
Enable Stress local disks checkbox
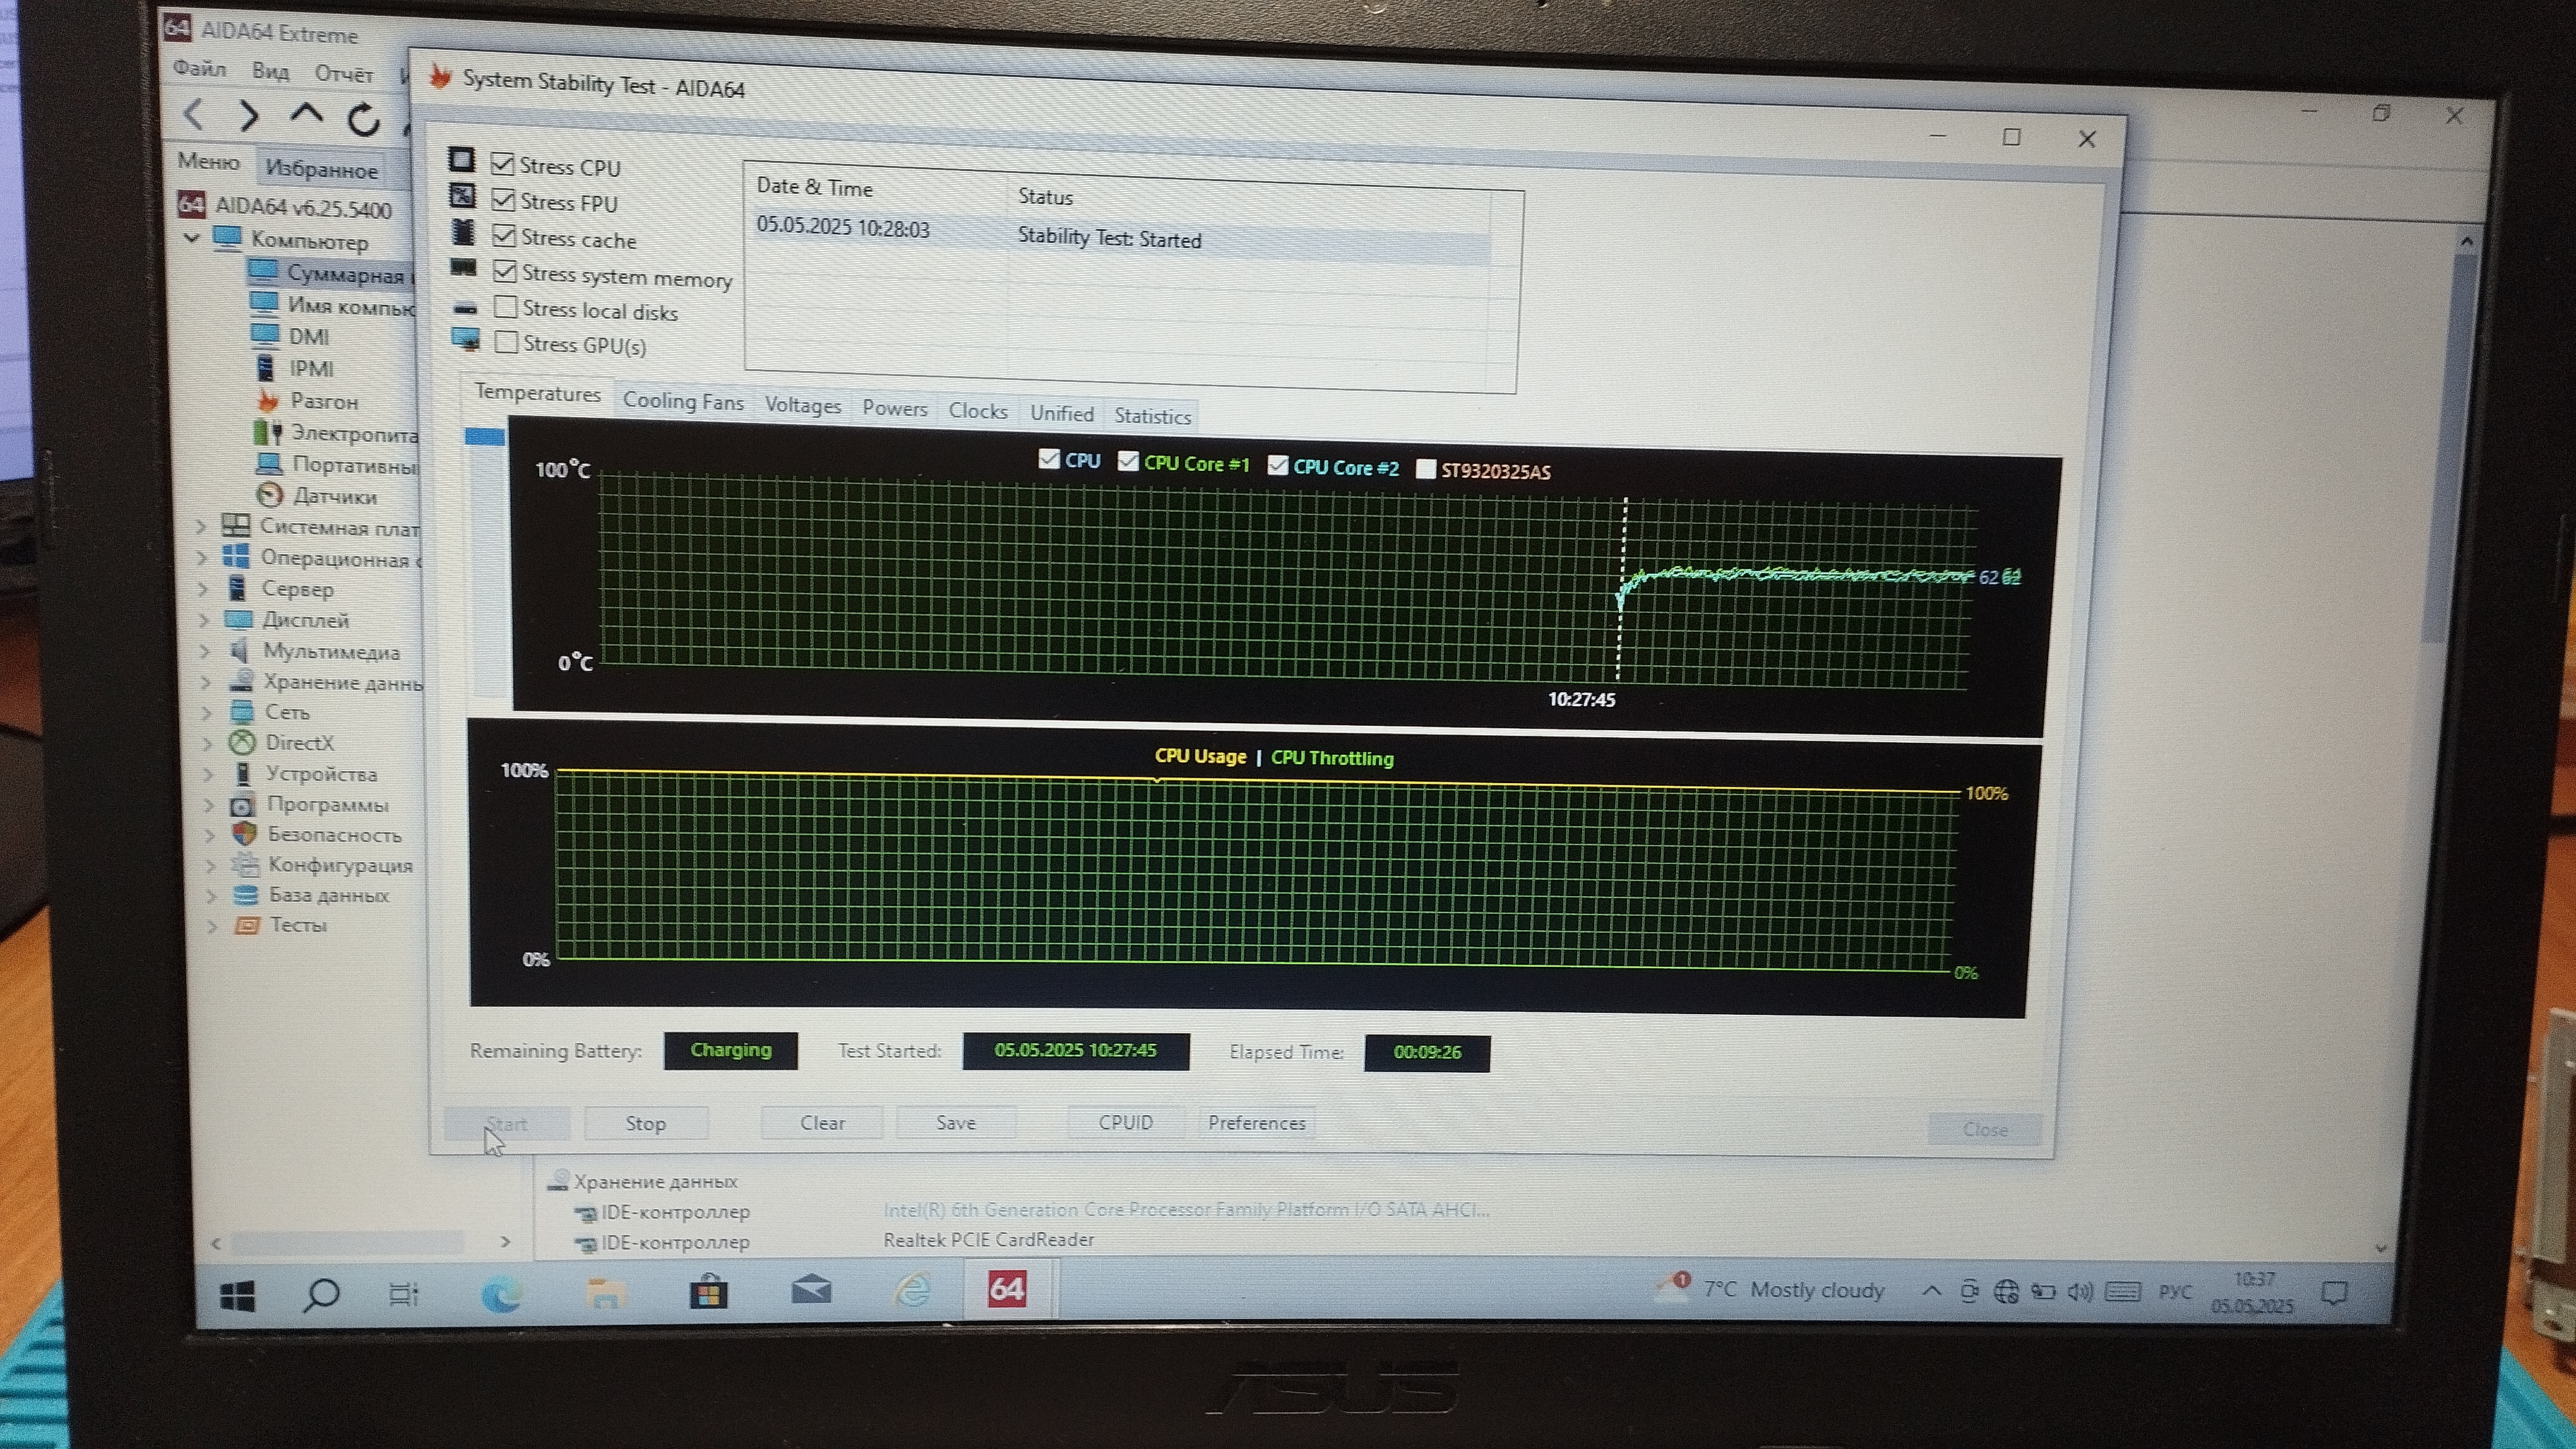(x=506, y=308)
